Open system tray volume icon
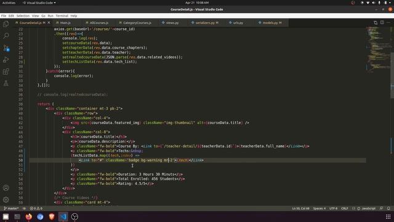394x222 pixels. click(374, 2)
